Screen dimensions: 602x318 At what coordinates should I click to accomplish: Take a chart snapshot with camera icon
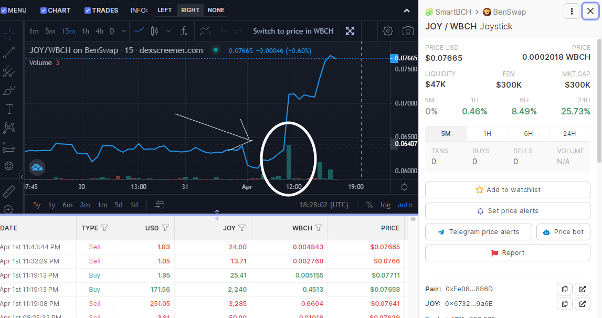408,31
